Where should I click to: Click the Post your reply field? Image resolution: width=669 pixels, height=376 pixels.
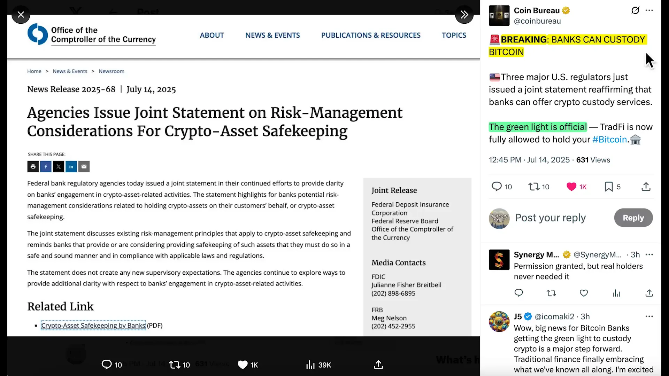tap(550, 218)
